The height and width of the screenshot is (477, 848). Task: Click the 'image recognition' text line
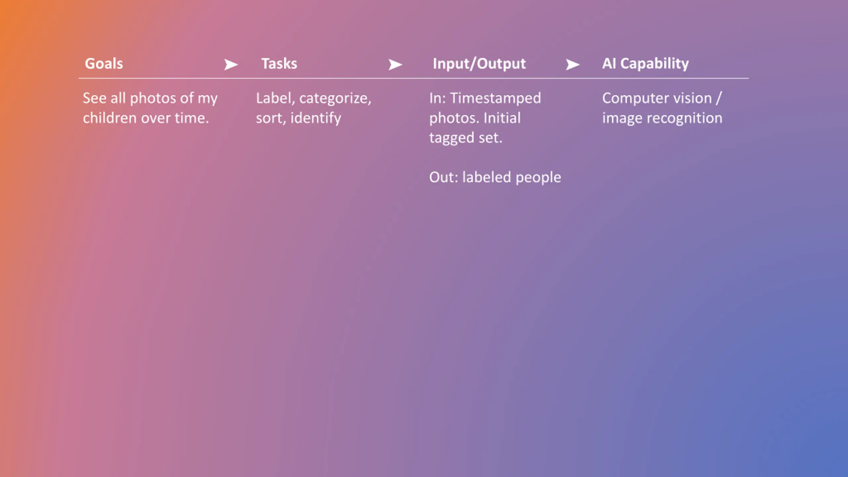pyautogui.click(x=662, y=118)
